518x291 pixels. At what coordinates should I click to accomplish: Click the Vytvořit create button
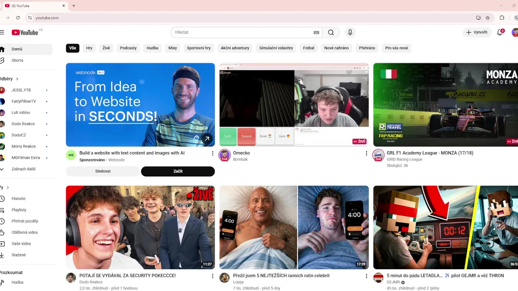(x=477, y=32)
